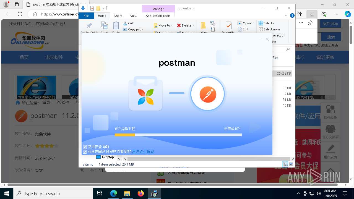This screenshot has height=199, width=354.
Task: Open the Application Tools tab
Action: 158,16
